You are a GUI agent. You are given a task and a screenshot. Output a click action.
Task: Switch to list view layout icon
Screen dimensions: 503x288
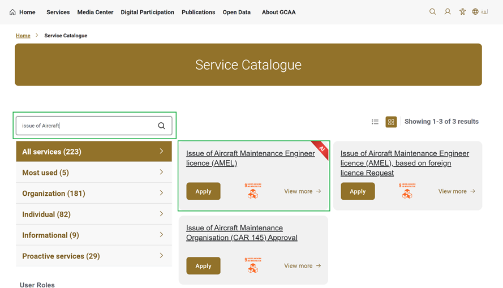tap(375, 122)
